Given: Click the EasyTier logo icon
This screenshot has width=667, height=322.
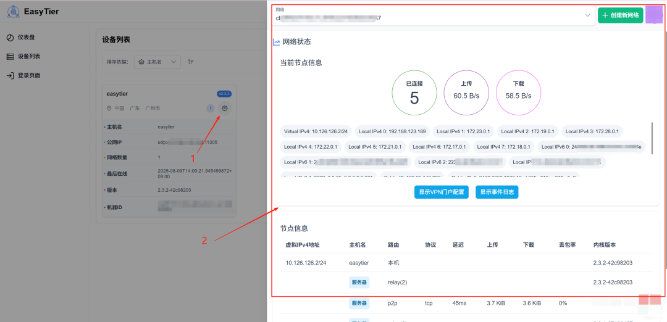Looking at the screenshot, I should coord(13,12).
